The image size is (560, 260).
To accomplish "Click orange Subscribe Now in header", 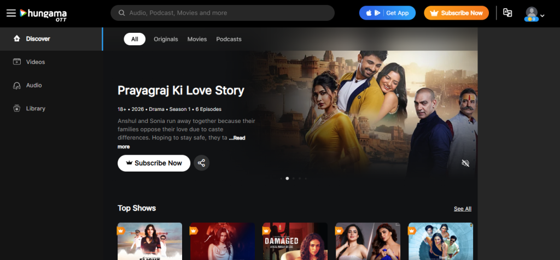I will point(456,13).
